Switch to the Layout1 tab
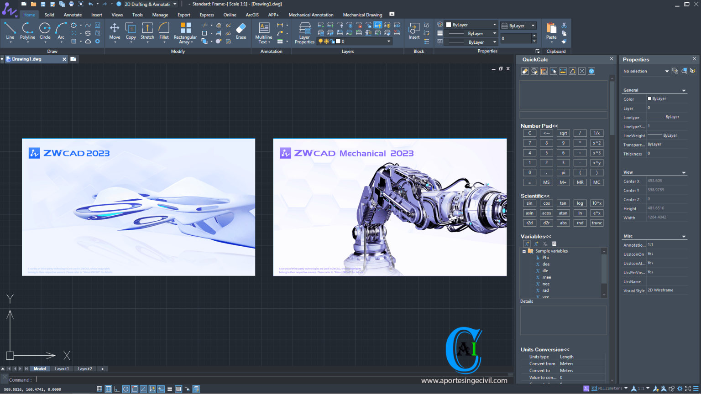This screenshot has height=394, width=701. point(62,369)
